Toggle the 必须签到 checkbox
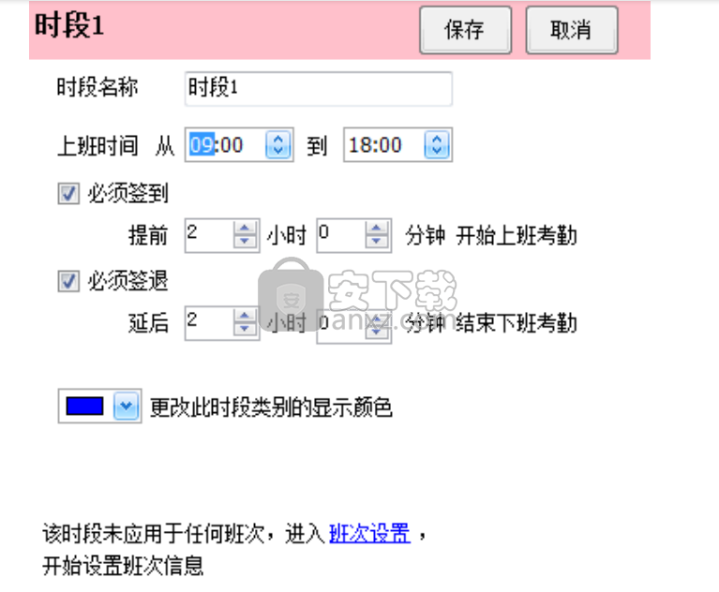 tap(68, 193)
